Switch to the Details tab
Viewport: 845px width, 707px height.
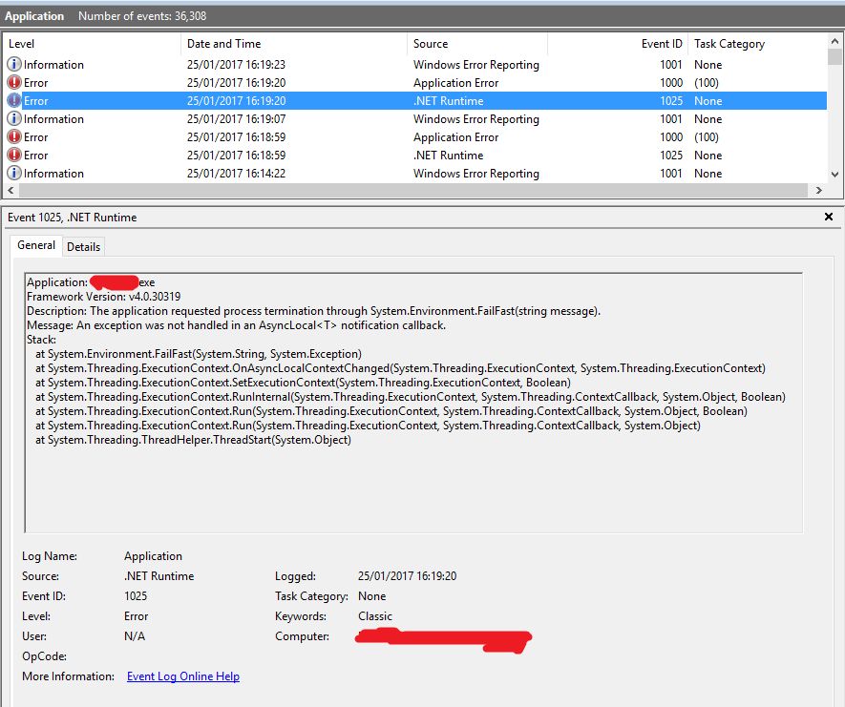[83, 246]
